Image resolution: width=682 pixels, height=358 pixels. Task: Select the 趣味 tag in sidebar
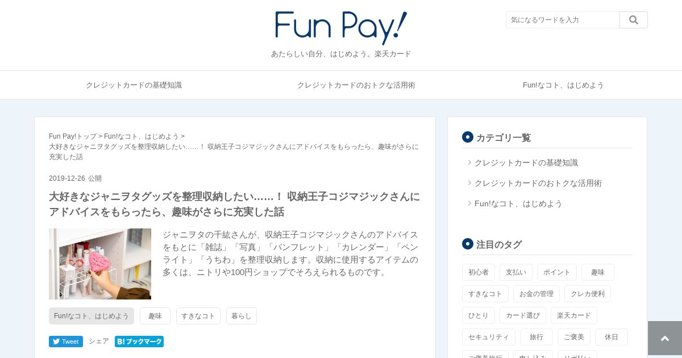pos(598,272)
